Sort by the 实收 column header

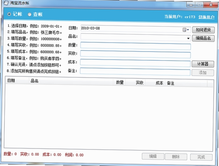(x=135, y=83)
